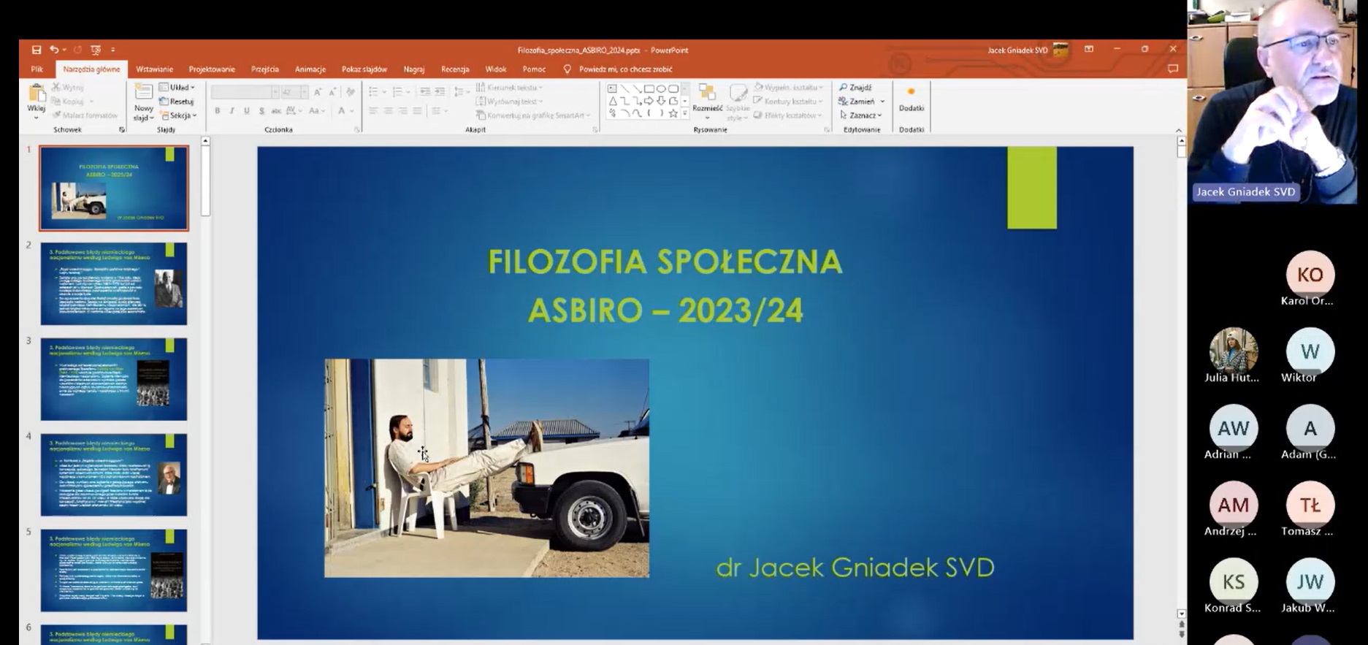Image resolution: width=1368 pixels, height=645 pixels.
Task: Switch to the Przejścia tab
Action: click(265, 69)
